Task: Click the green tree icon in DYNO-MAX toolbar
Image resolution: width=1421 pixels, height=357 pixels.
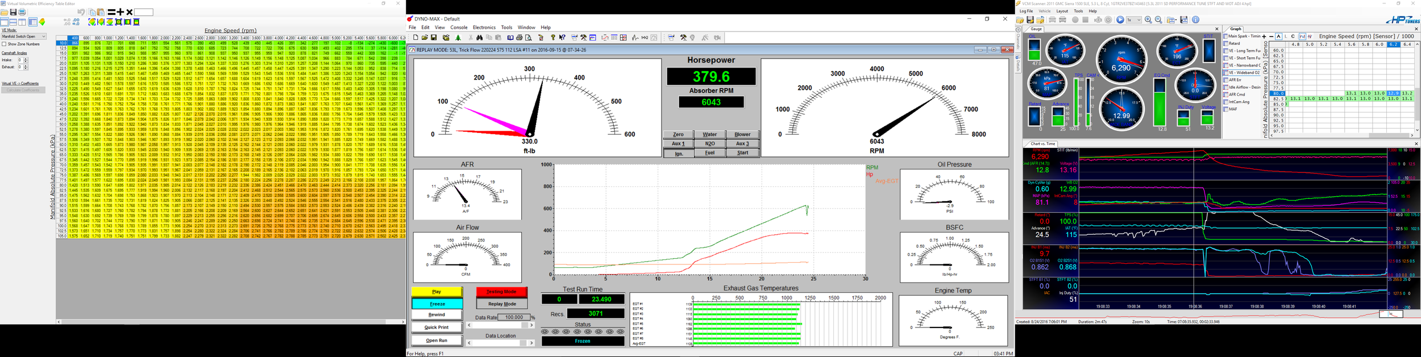Action: [458, 38]
